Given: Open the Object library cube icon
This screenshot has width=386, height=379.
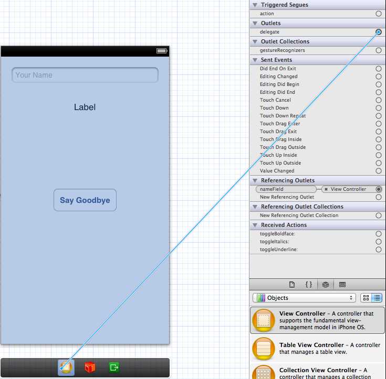Looking at the screenshot, I should coord(326,285).
